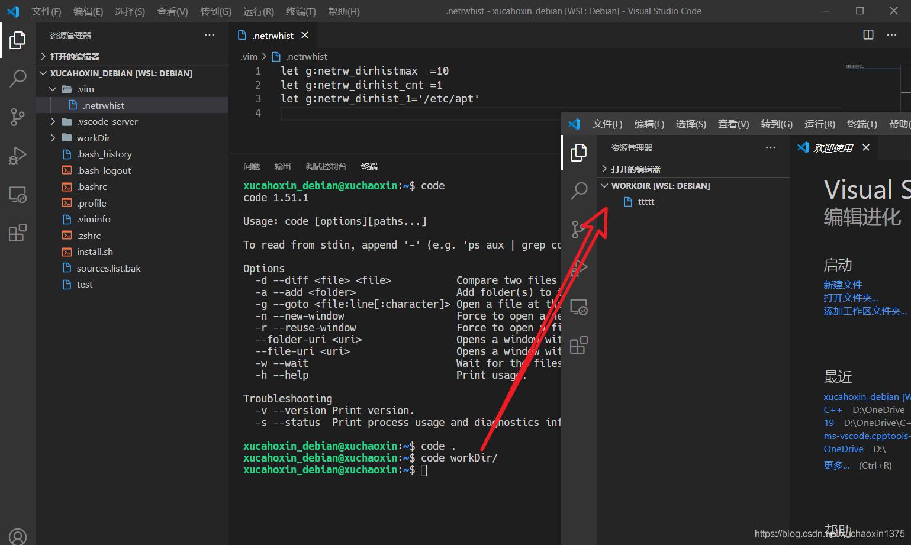Click More recent items link
The image size is (911, 545).
coord(836,465)
